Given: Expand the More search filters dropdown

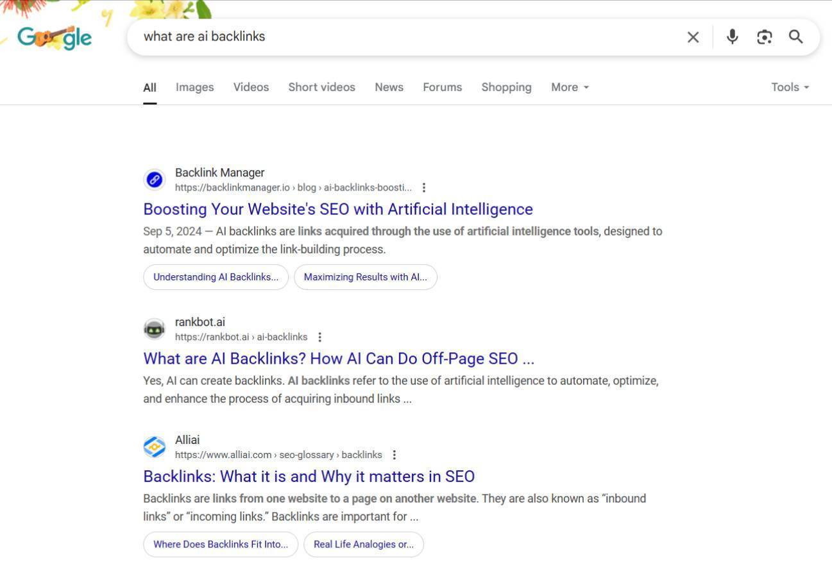Looking at the screenshot, I should tap(570, 87).
